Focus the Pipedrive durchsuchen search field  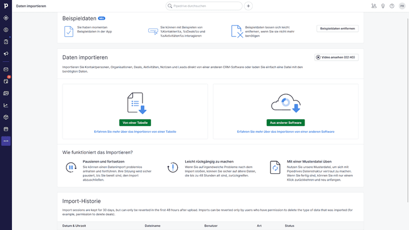(x=204, y=6)
